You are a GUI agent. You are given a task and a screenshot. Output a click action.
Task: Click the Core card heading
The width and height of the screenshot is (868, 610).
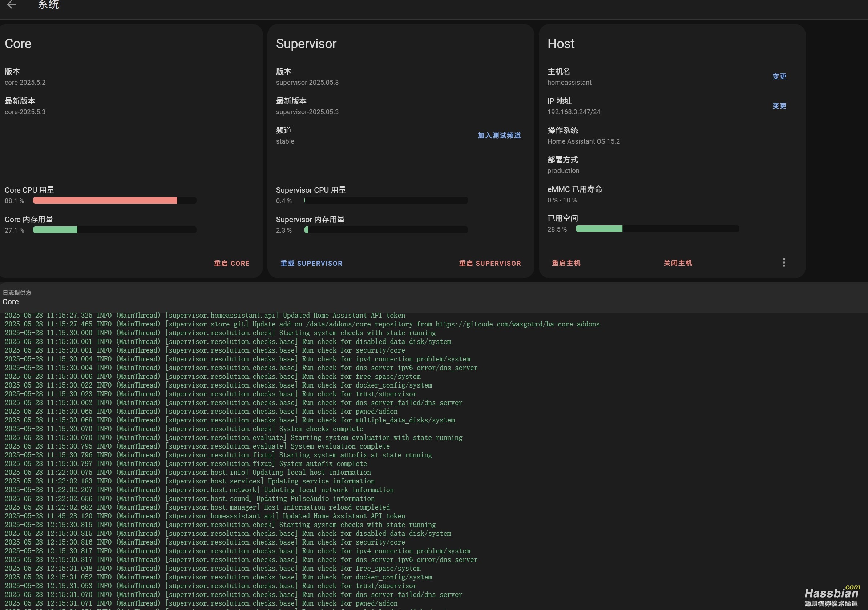(18, 44)
